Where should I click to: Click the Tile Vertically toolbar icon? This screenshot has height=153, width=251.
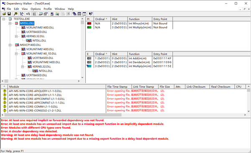(x=84, y=14)
